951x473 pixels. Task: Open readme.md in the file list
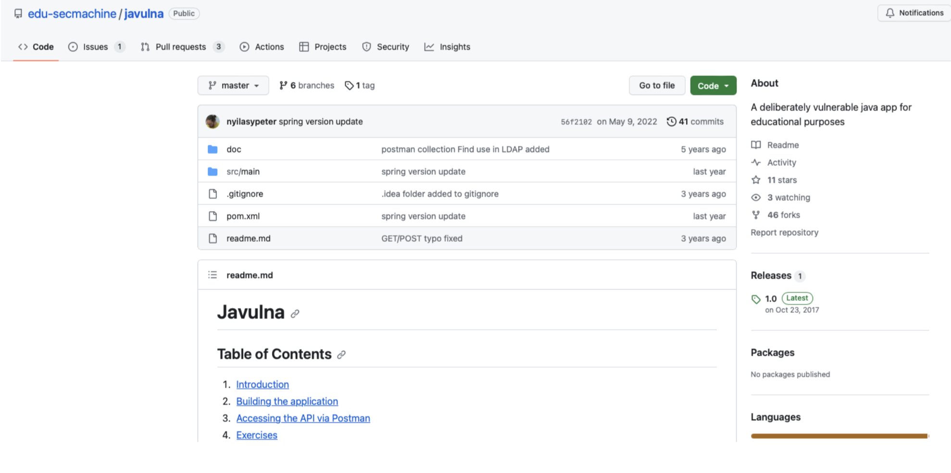point(248,238)
